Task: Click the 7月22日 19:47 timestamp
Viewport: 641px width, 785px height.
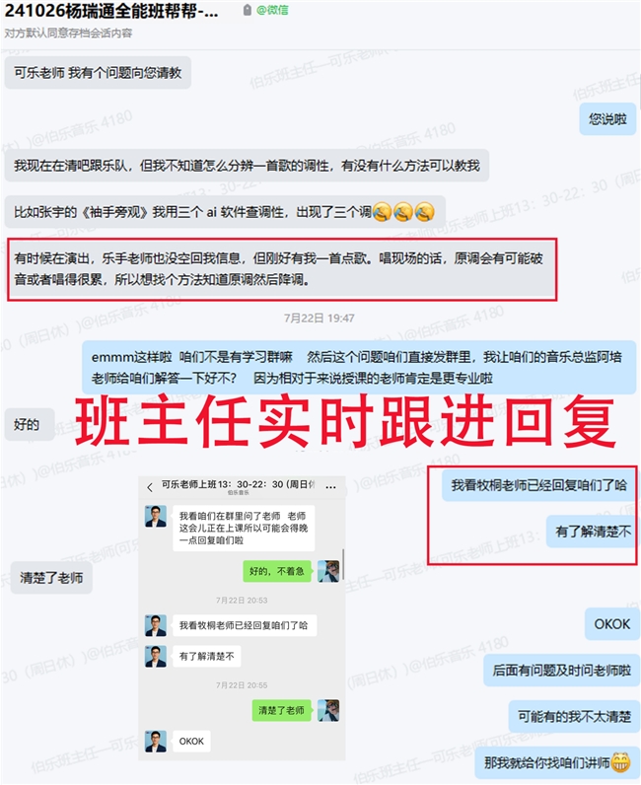Action: pyautogui.click(x=320, y=318)
